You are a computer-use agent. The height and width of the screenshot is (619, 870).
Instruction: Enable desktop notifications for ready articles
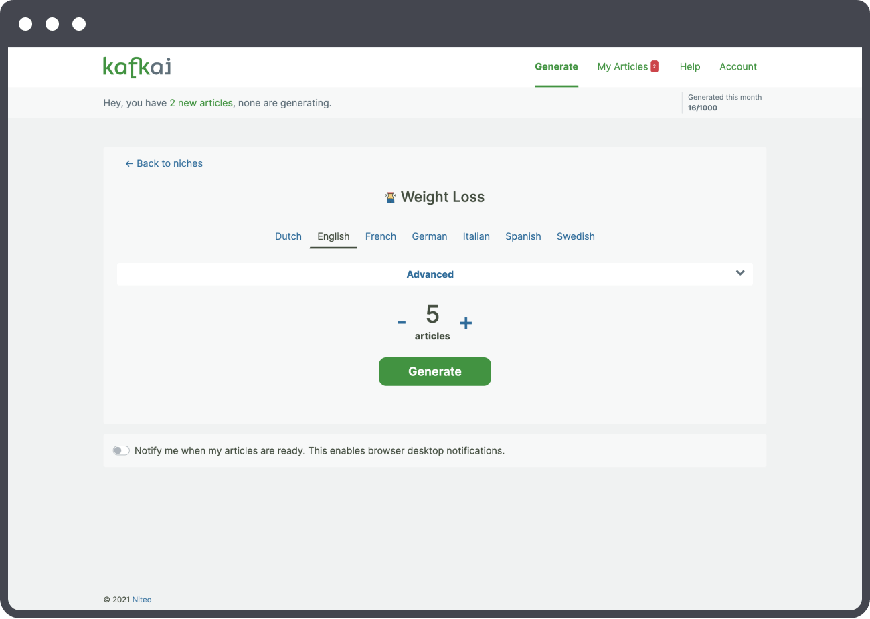[x=121, y=450]
